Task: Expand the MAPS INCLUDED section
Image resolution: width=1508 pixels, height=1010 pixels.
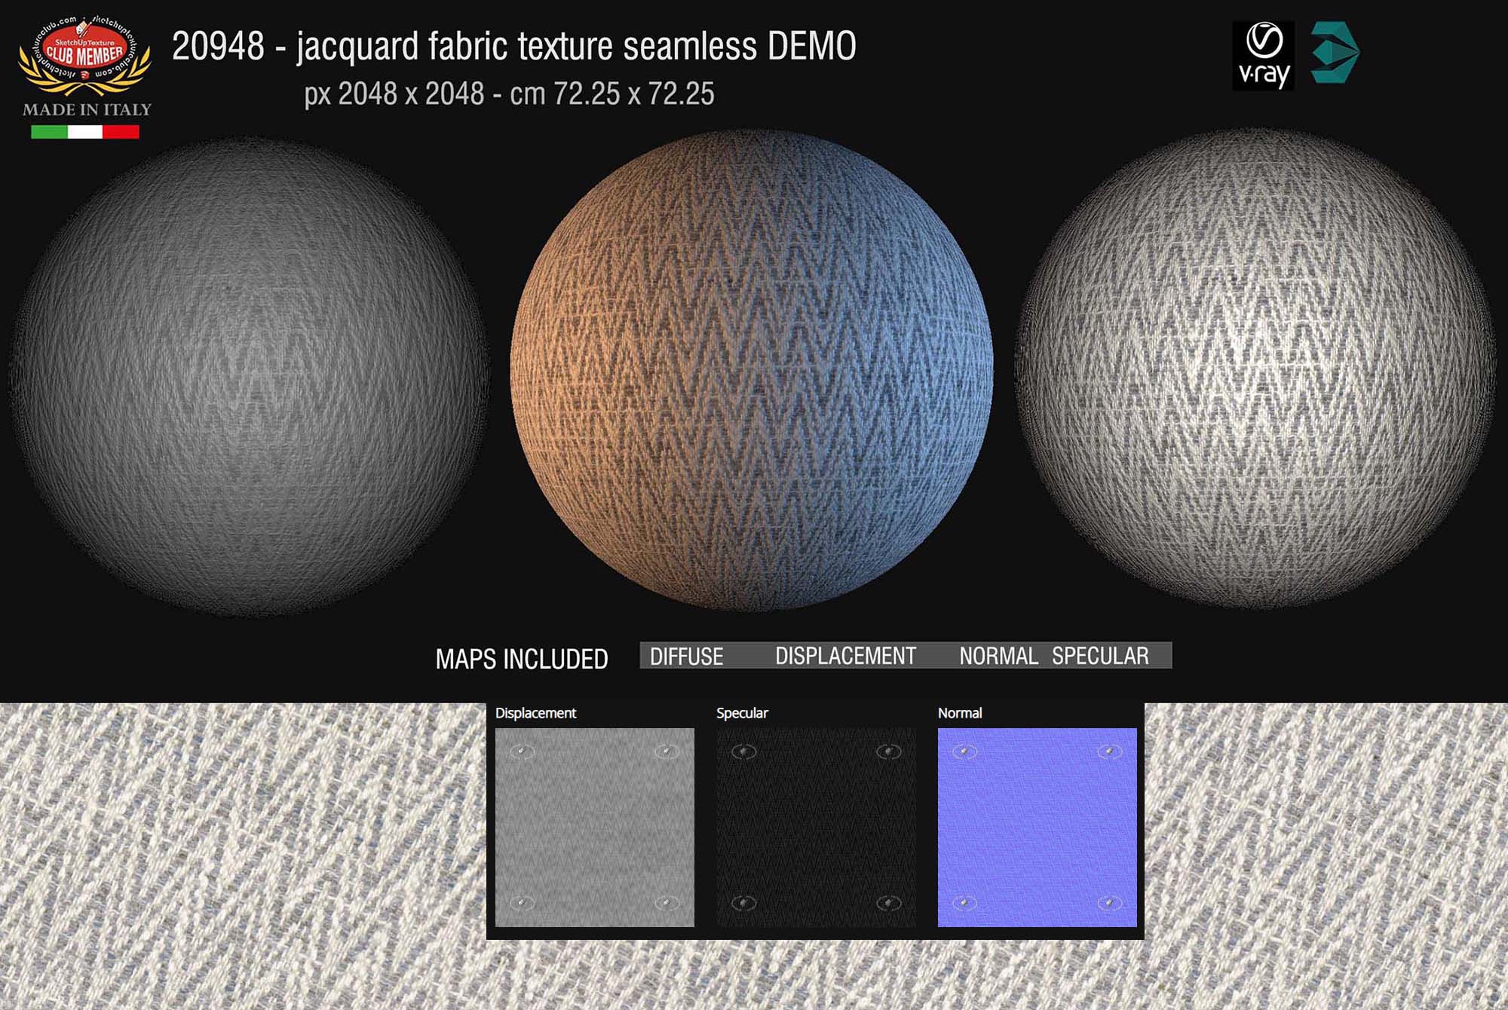Action: (523, 657)
